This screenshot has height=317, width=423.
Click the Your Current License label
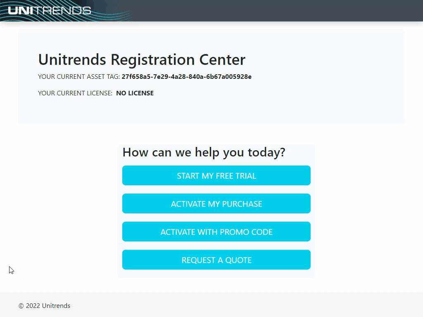tap(75, 93)
